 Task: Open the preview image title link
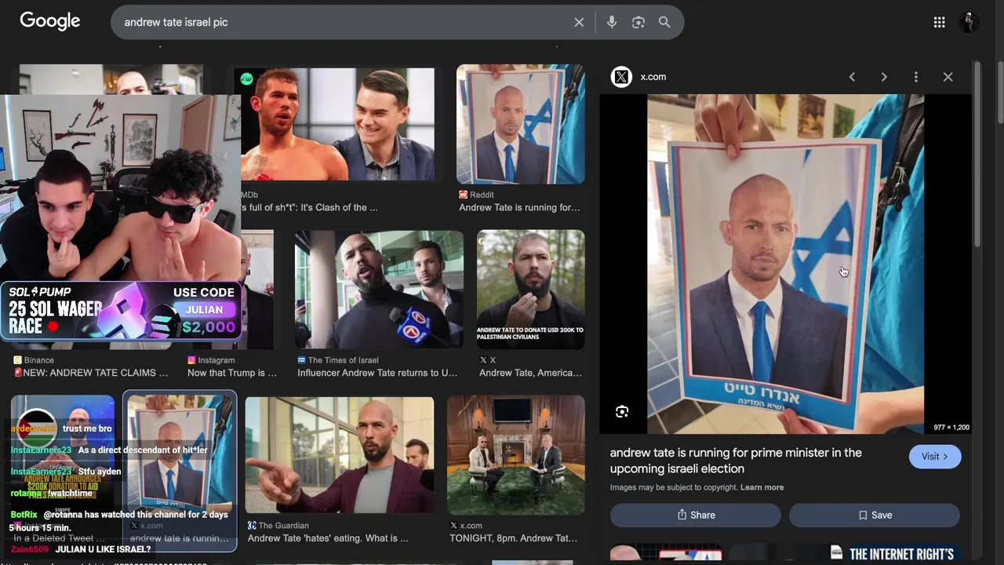pos(736,461)
